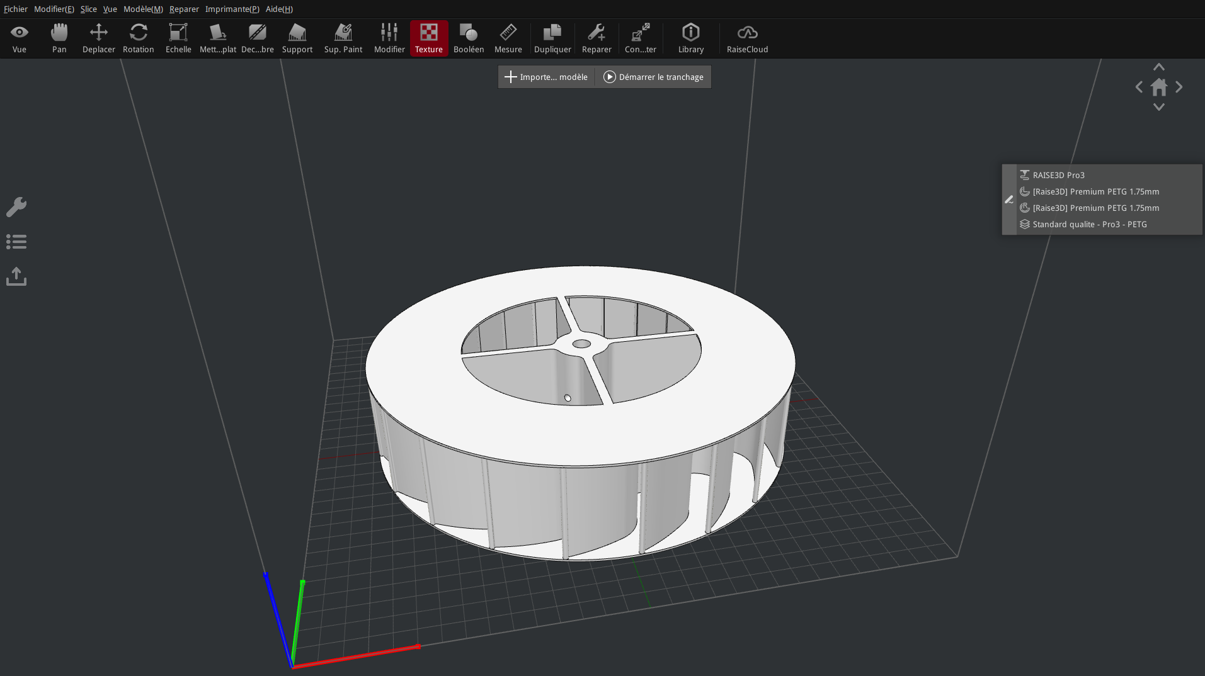
Task: Start slicing with Démarrer le tranchage
Action: click(x=653, y=77)
